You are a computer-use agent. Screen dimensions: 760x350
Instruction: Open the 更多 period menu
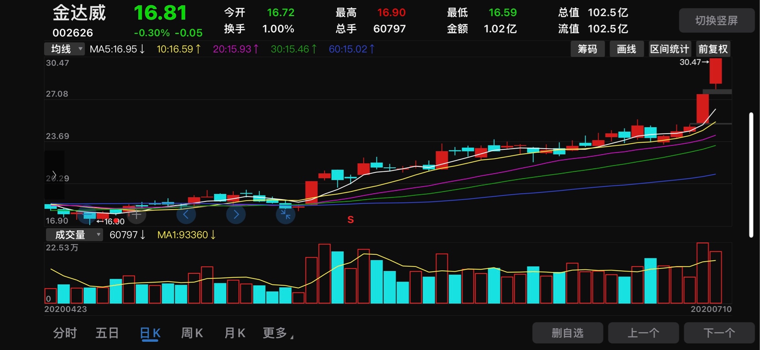coord(278,333)
